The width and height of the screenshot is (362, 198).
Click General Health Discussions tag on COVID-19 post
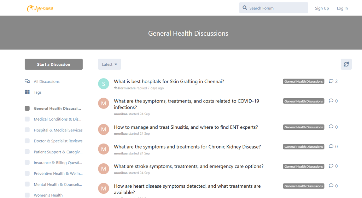click(x=304, y=101)
